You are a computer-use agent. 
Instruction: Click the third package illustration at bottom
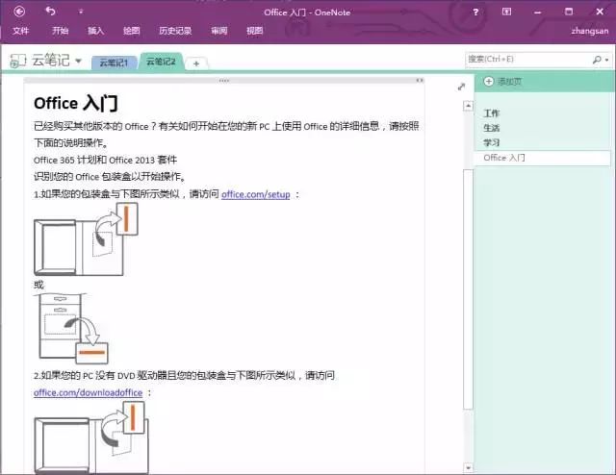(x=91, y=437)
